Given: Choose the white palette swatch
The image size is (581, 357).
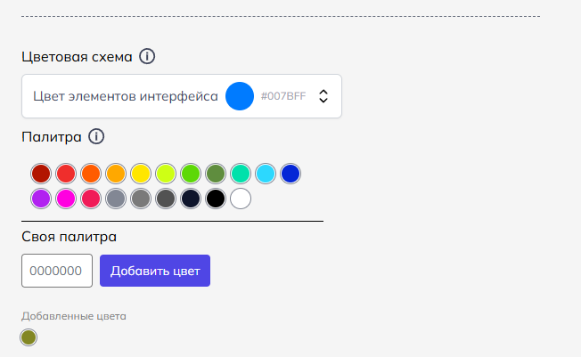Looking at the screenshot, I should pyautogui.click(x=241, y=199).
